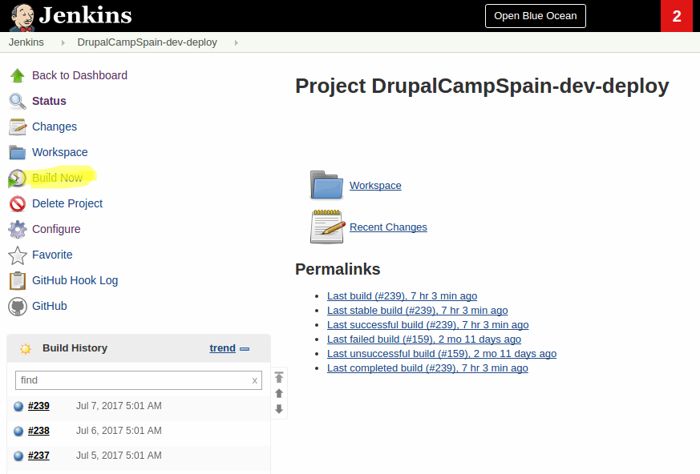Open Last build (#239) permalink
The image size is (700, 474).
point(402,296)
